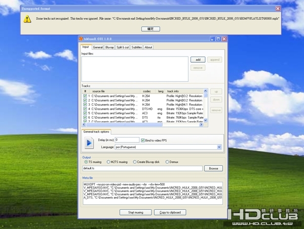Screen dimensions: 304x229
Task: Click the Delay (in ms) input field
Action: (x=127, y=140)
